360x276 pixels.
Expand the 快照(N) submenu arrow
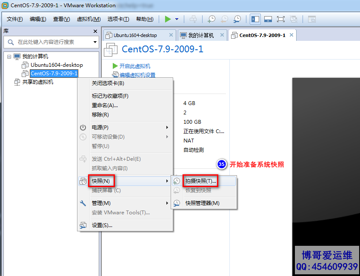pyautogui.click(x=167, y=181)
